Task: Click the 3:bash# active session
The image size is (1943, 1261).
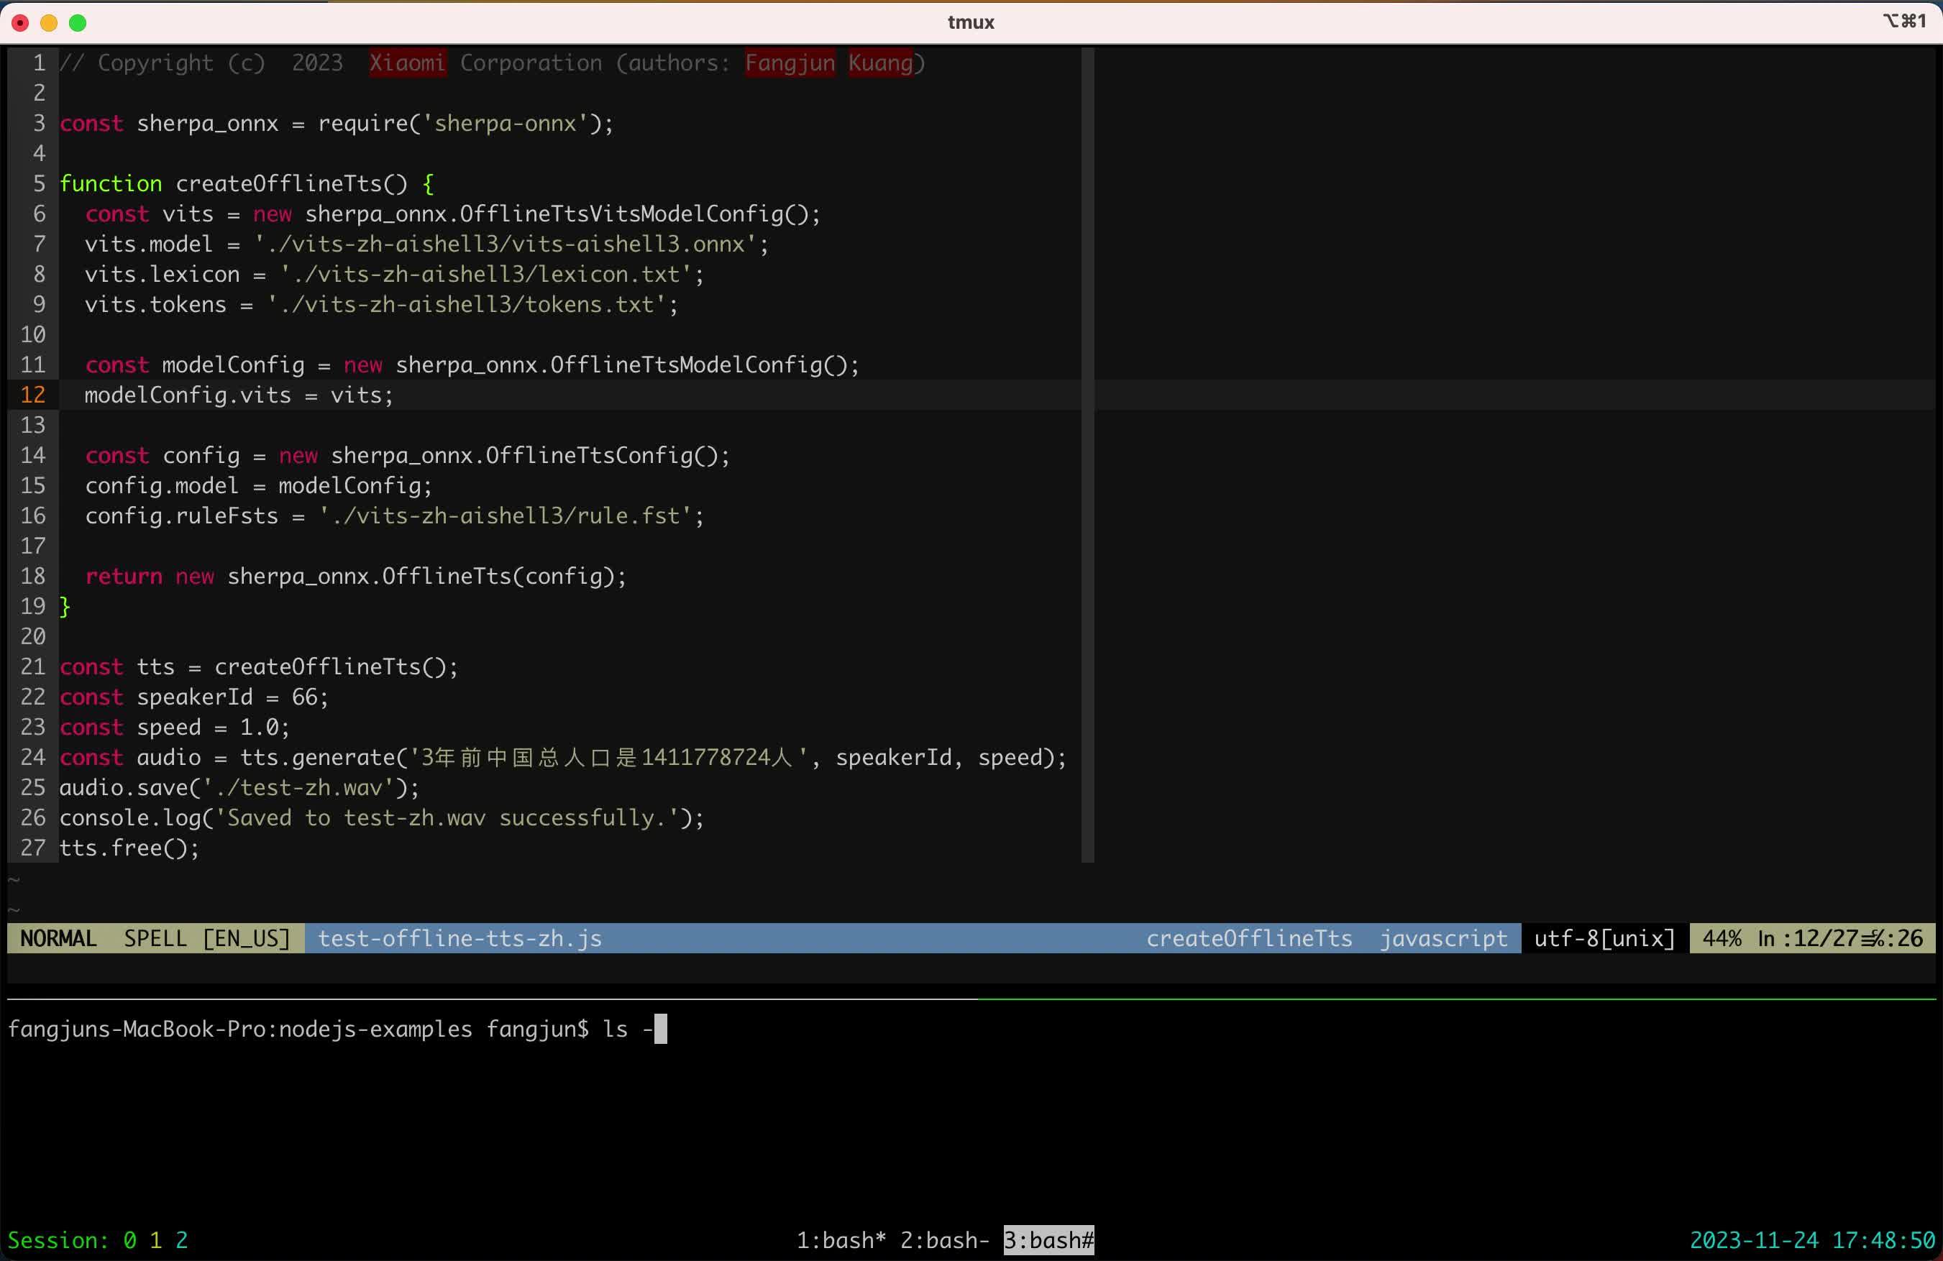Action: click(x=1048, y=1239)
